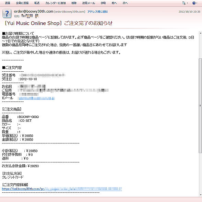
Task: Click the クレジットカード payment text
Action: (x=13, y=177)
